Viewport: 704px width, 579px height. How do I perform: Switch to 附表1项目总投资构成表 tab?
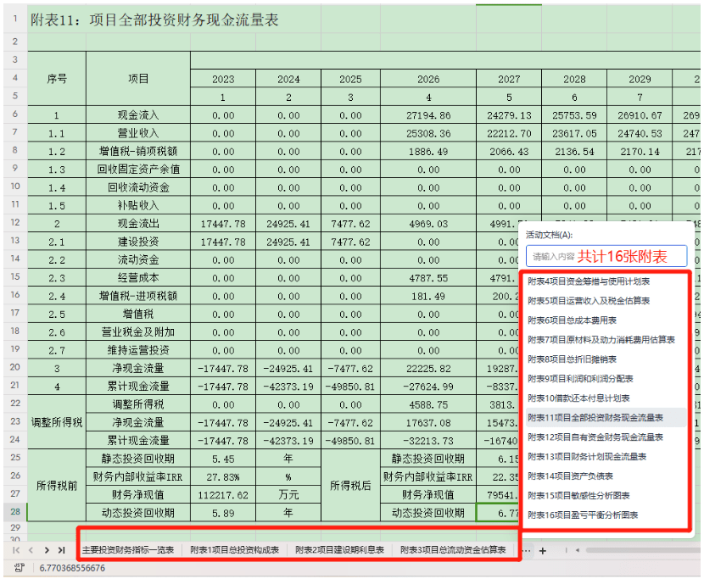point(234,550)
